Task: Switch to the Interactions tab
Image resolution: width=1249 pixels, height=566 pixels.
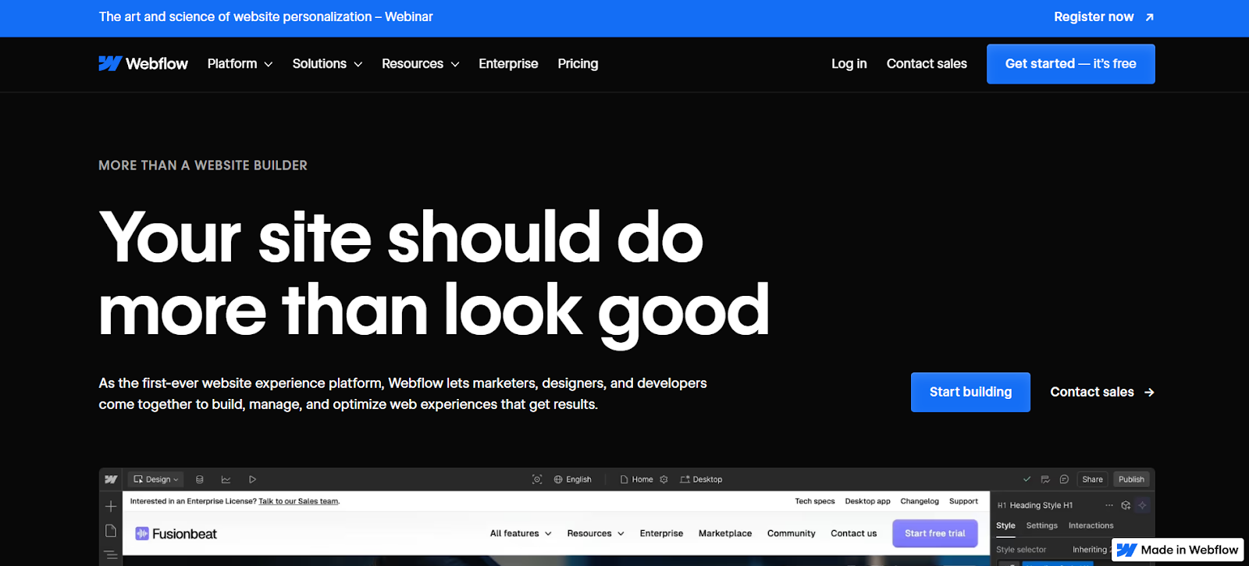Action: [1091, 525]
